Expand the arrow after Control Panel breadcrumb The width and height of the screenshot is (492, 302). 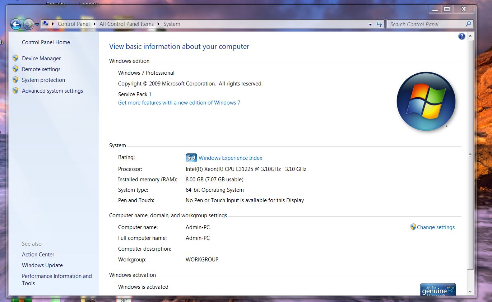pos(95,24)
